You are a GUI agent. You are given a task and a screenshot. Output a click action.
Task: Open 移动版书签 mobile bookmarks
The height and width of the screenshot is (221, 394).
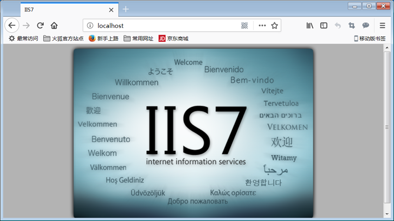[x=370, y=38]
